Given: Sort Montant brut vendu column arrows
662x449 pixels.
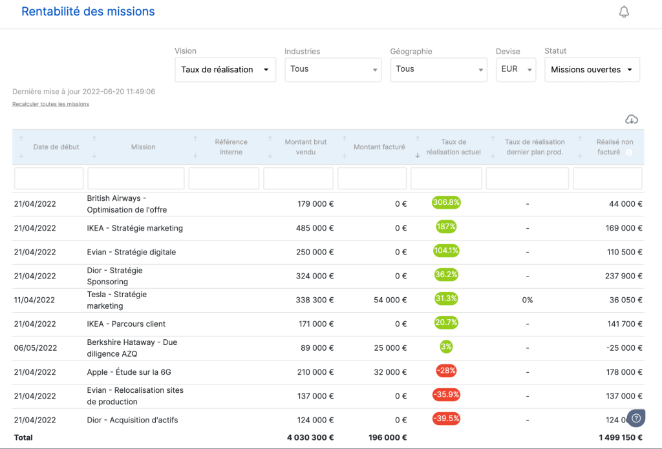Looking at the screenshot, I should click(270, 147).
